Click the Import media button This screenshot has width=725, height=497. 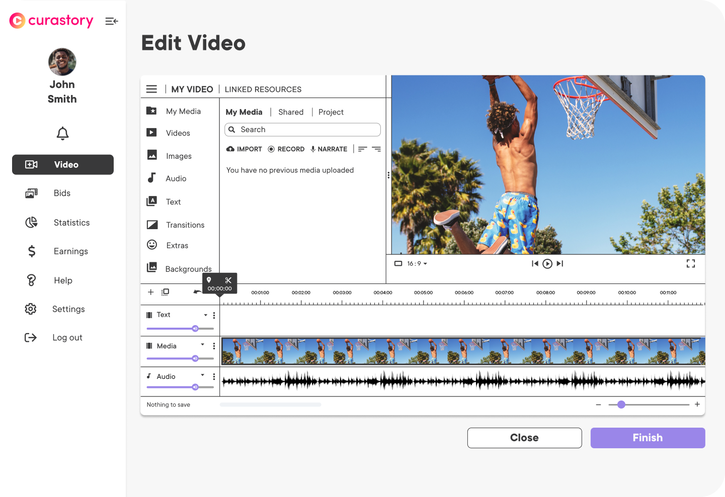click(x=245, y=149)
